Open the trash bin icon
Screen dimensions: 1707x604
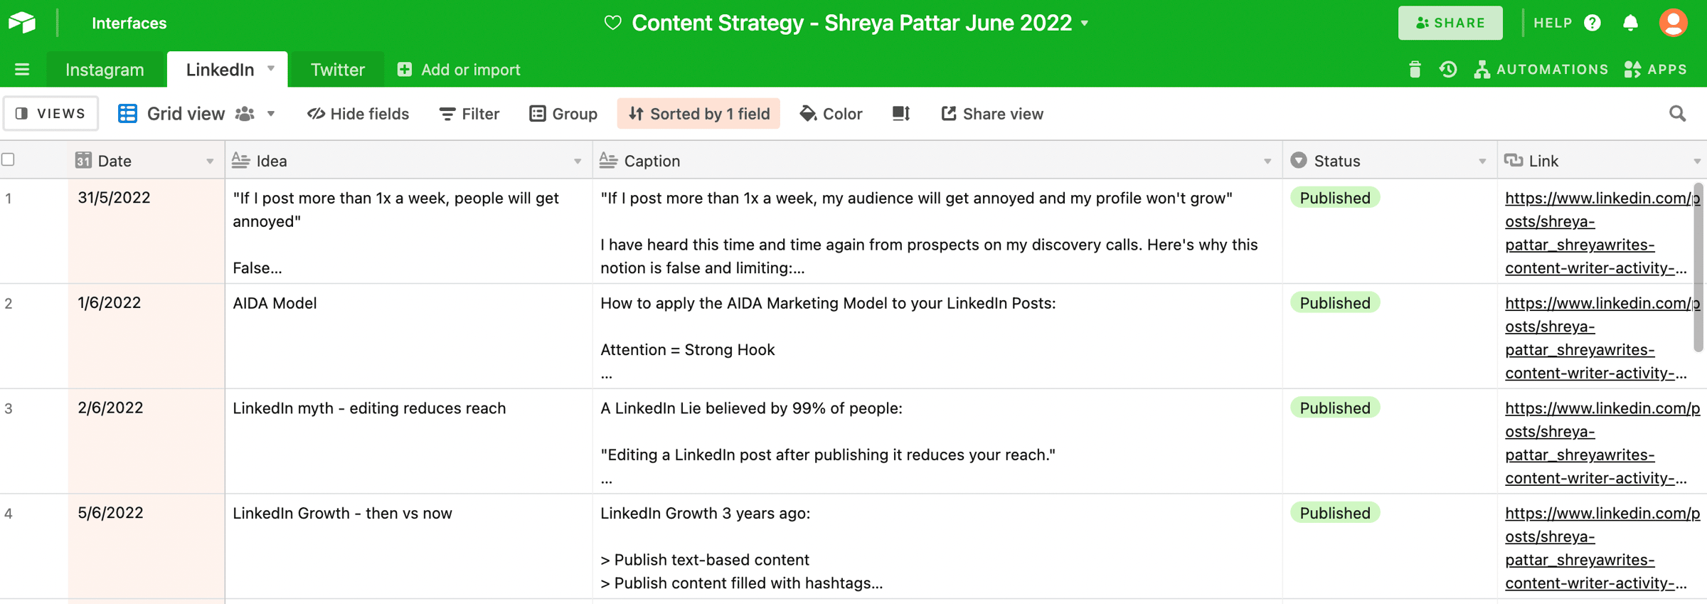point(1415,70)
